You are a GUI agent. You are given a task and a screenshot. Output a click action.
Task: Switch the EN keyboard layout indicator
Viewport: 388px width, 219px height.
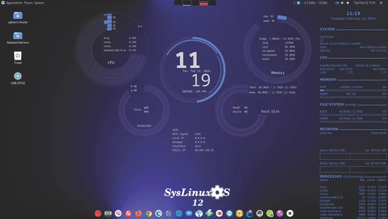point(337,3)
